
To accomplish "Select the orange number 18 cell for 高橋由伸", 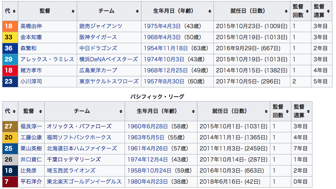I will 10,26.
